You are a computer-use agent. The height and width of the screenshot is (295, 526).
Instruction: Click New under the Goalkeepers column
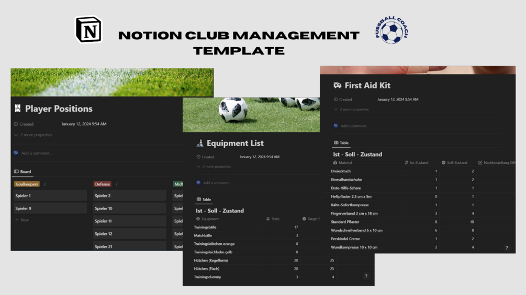(x=22, y=220)
